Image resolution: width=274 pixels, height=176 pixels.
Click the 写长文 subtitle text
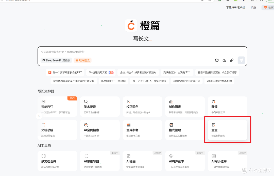[x=141, y=39]
